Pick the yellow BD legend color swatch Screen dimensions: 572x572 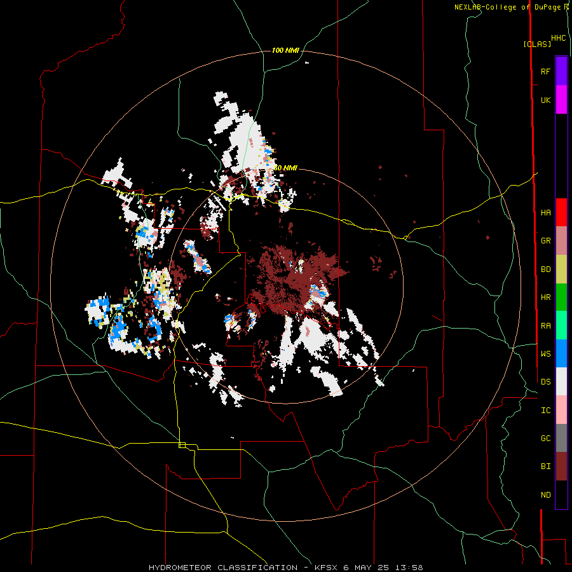coord(561,269)
